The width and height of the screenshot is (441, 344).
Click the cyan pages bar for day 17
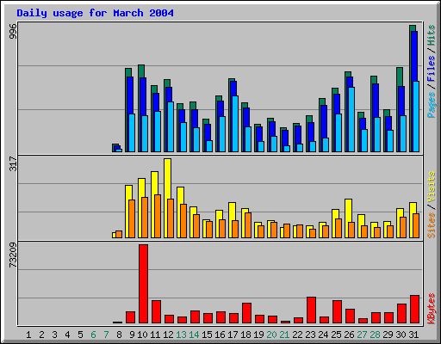click(235, 124)
